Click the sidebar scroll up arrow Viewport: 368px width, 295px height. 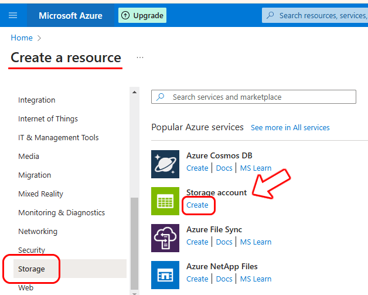point(134,92)
